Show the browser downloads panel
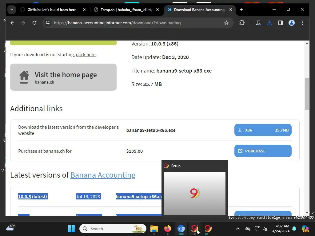This screenshot has height=236, width=315. pos(269,23)
